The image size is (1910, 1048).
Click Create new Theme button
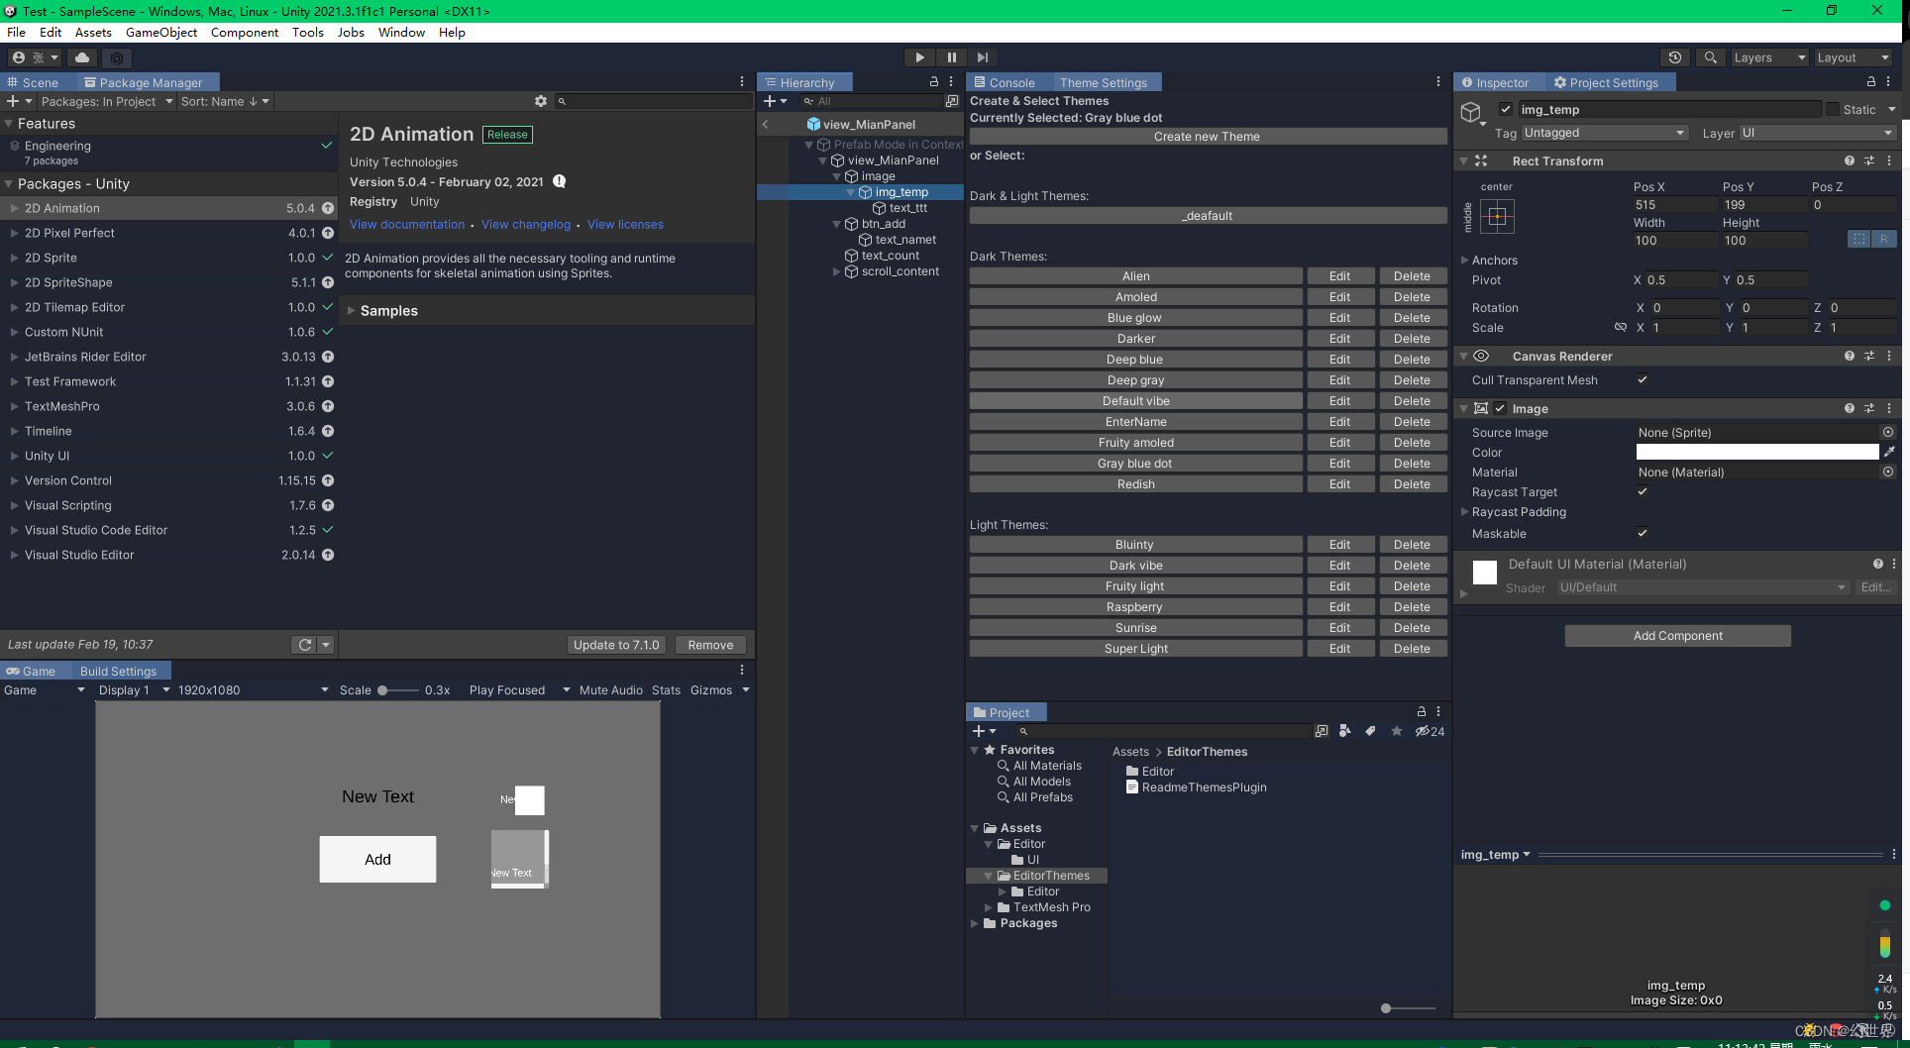coord(1207,137)
